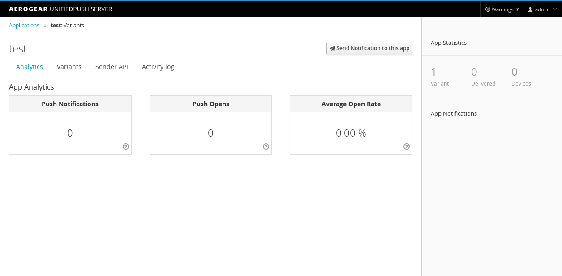Click the 1 Variant statistic
Screen dimensions: 562x276
click(439, 77)
